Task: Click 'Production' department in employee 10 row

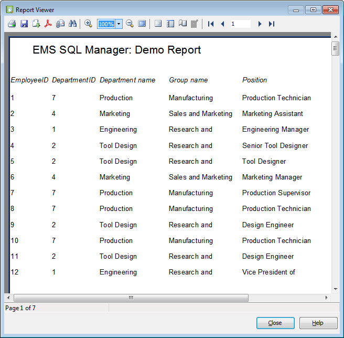Action: (x=116, y=240)
